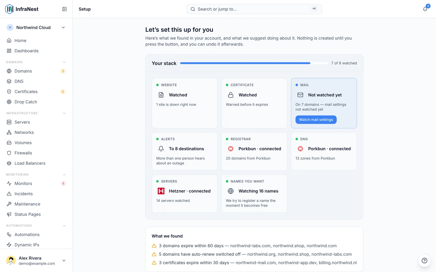The image size is (436, 272).
Task: Go to Home in the sidebar
Action: pos(36,40)
